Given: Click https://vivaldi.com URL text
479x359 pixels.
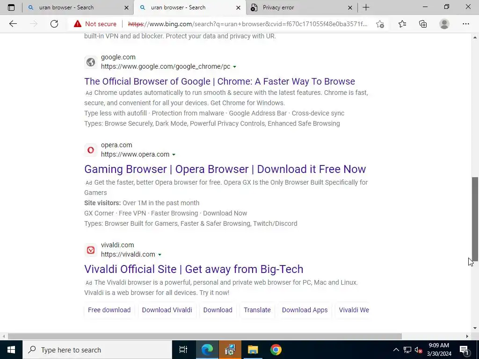Looking at the screenshot, I should tap(128, 255).
